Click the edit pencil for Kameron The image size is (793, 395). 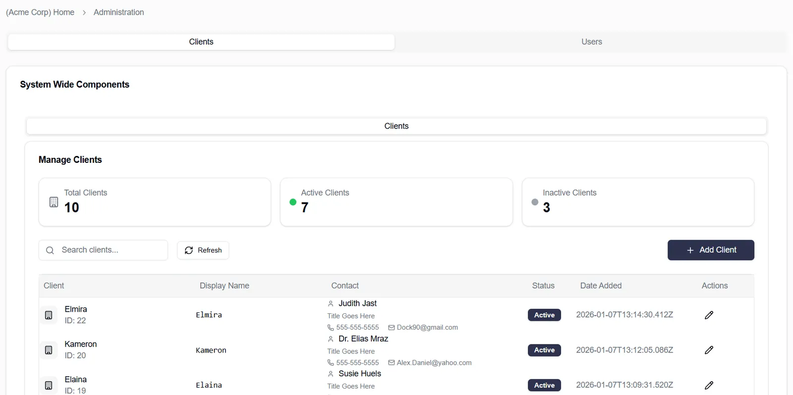tap(709, 350)
